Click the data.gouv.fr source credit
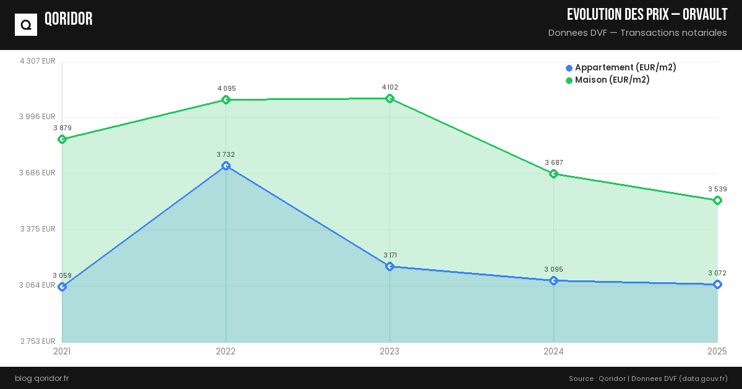Viewport: 742px width, 389px height. 702,379
